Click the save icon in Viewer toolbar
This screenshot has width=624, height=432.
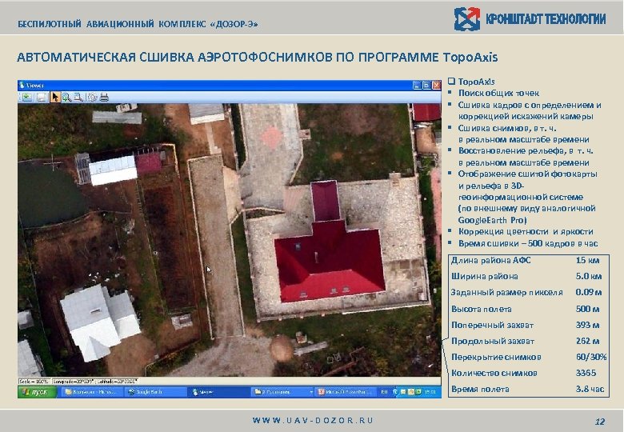click(x=42, y=97)
